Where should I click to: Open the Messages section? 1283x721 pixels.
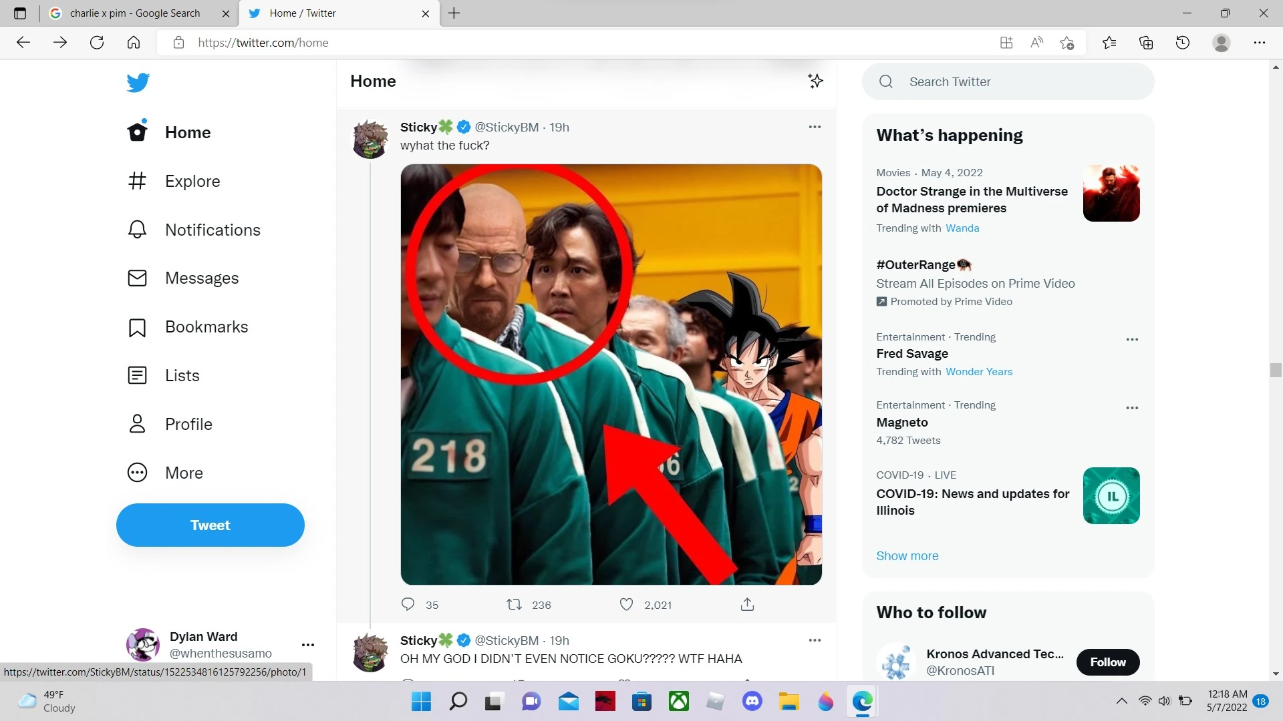click(202, 278)
